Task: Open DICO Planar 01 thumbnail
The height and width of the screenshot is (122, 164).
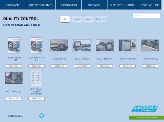Action: tap(105, 45)
